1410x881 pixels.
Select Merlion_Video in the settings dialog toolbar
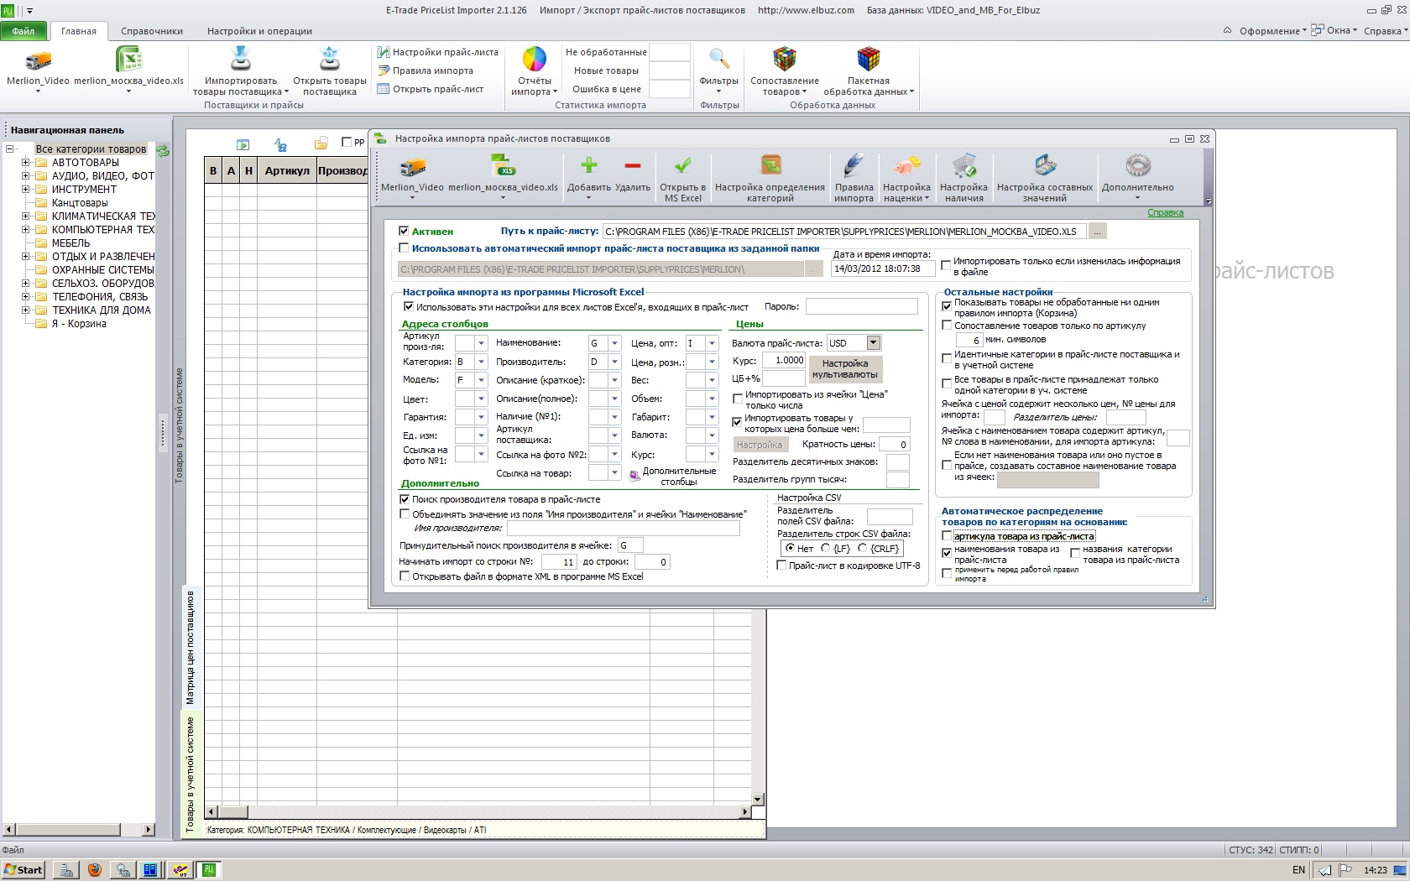[x=412, y=176]
